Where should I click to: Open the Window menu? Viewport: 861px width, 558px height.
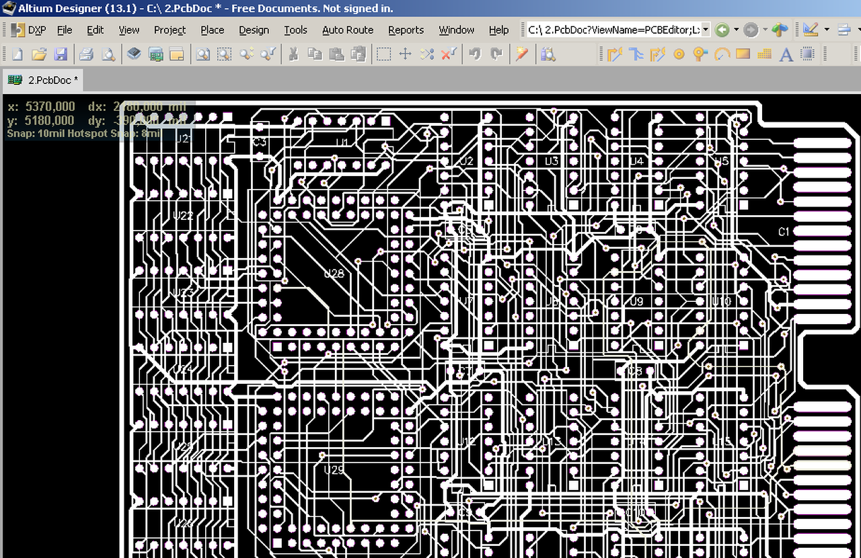[457, 30]
